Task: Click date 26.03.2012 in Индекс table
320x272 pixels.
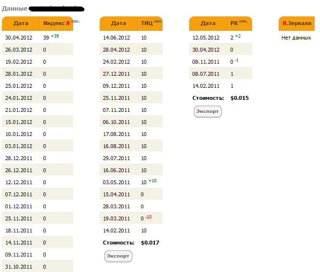Action: pyautogui.click(x=19, y=50)
